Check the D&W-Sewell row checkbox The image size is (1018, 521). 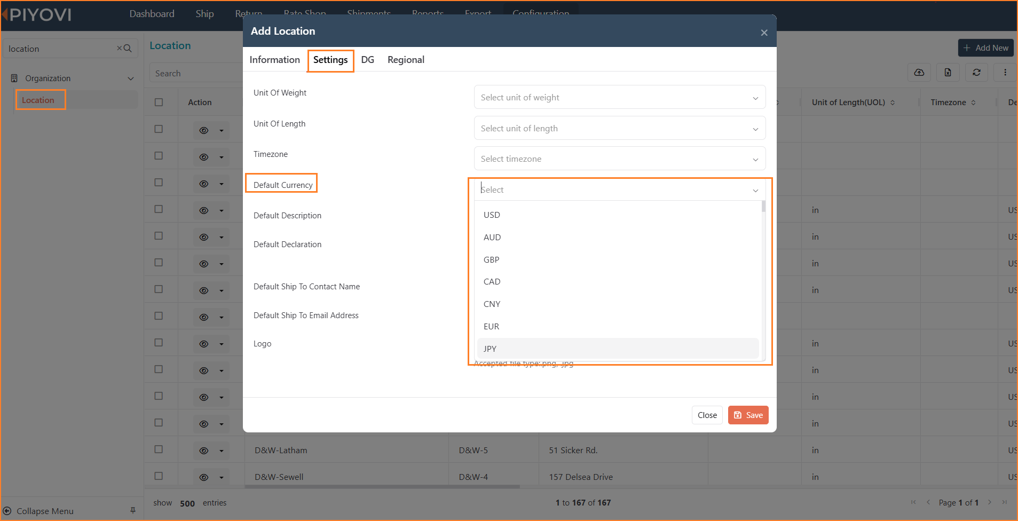(x=159, y=476)
